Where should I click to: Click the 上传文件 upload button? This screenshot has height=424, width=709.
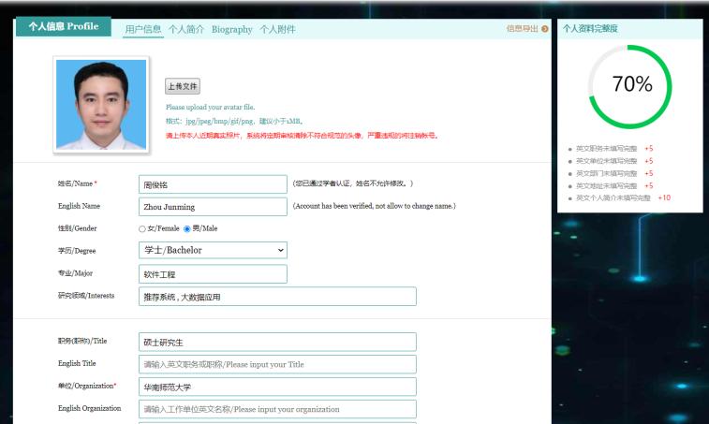(183, 86)
